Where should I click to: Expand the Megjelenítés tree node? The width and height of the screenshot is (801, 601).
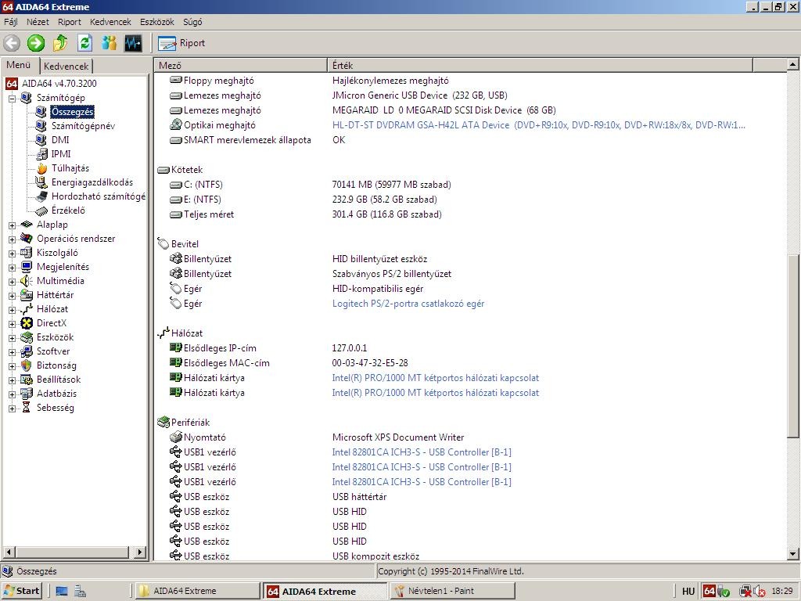click(x=13, y=268)
